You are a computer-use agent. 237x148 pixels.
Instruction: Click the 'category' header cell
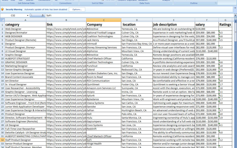point(25,25)
